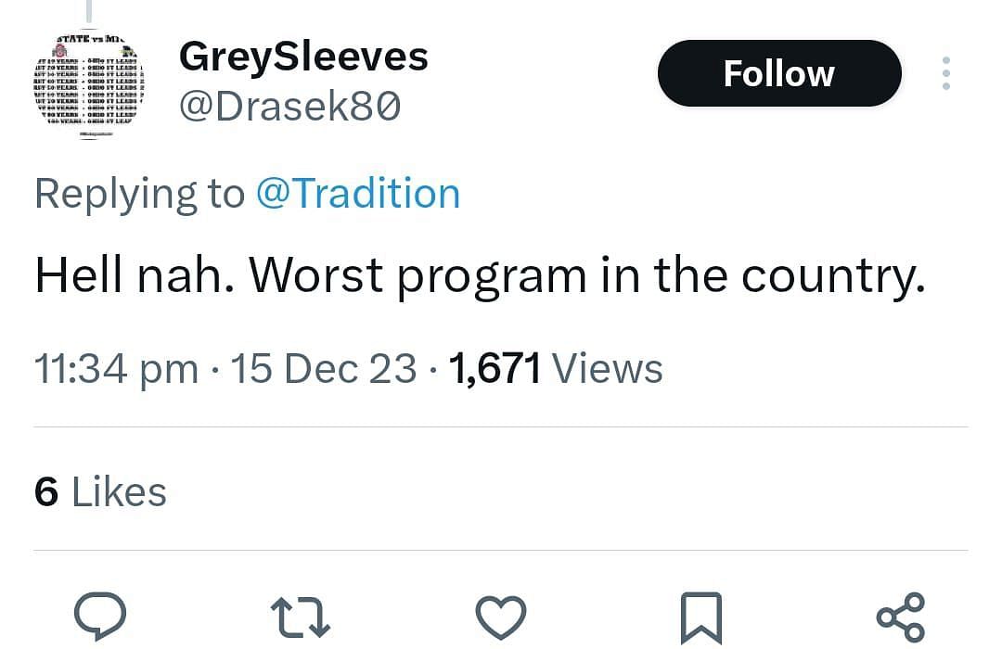
Task: Open the reply speech bubble icon
Action: pos(99,615)
